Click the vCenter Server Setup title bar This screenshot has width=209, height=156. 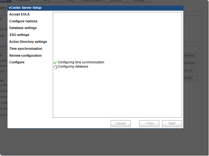tap(96, 8)
